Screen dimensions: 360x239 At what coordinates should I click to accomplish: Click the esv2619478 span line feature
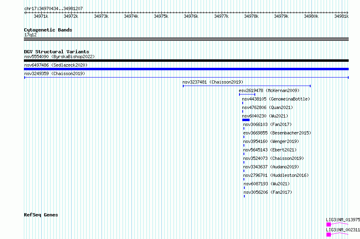pyautogui.click(x=247, y=94)
